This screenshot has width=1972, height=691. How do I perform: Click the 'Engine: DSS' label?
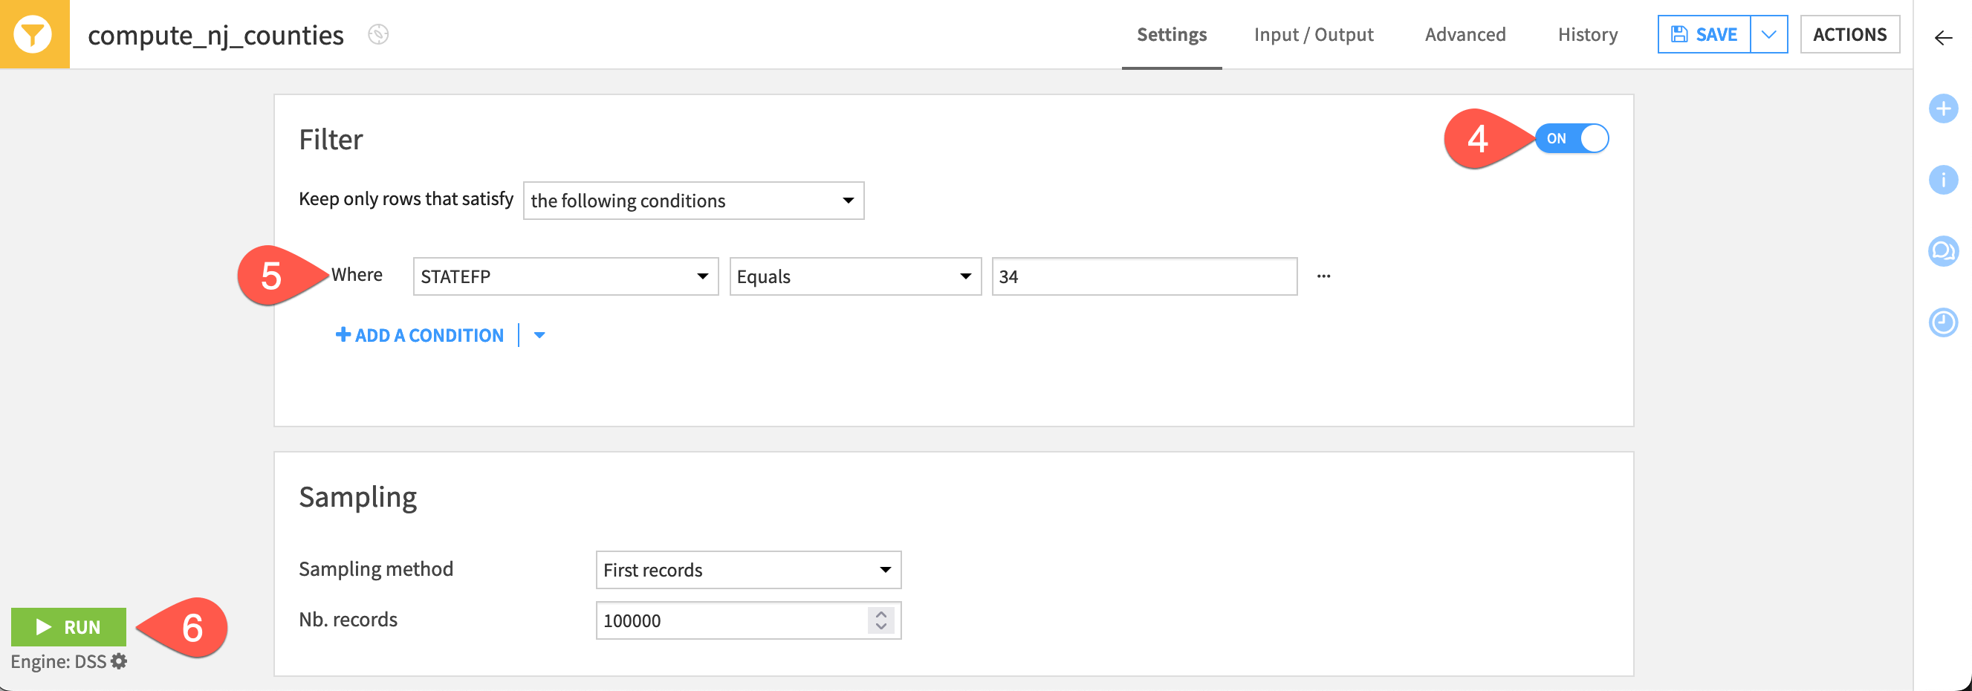click(x=58, y=661)
